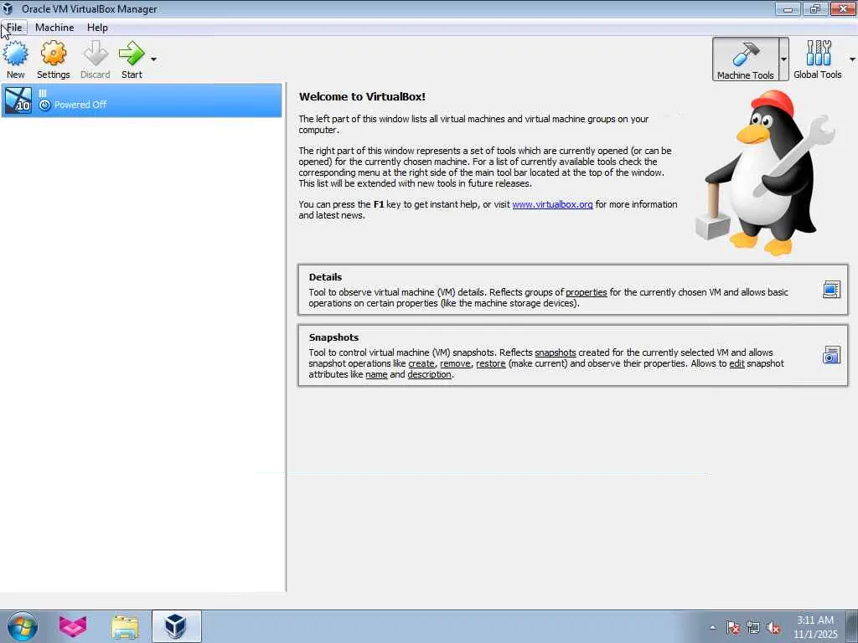Visit the www.virtualbox.org link
Image resolution: width=858 pixels, height=643 pixels.
[x=552, y=204]
